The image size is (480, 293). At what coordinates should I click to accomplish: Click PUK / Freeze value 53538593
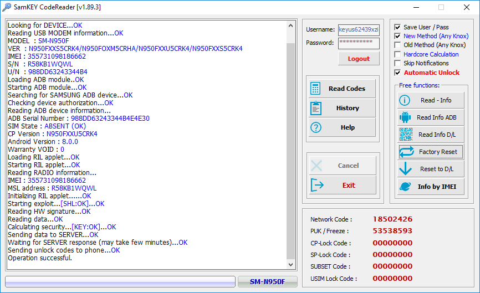pos(392,231)
